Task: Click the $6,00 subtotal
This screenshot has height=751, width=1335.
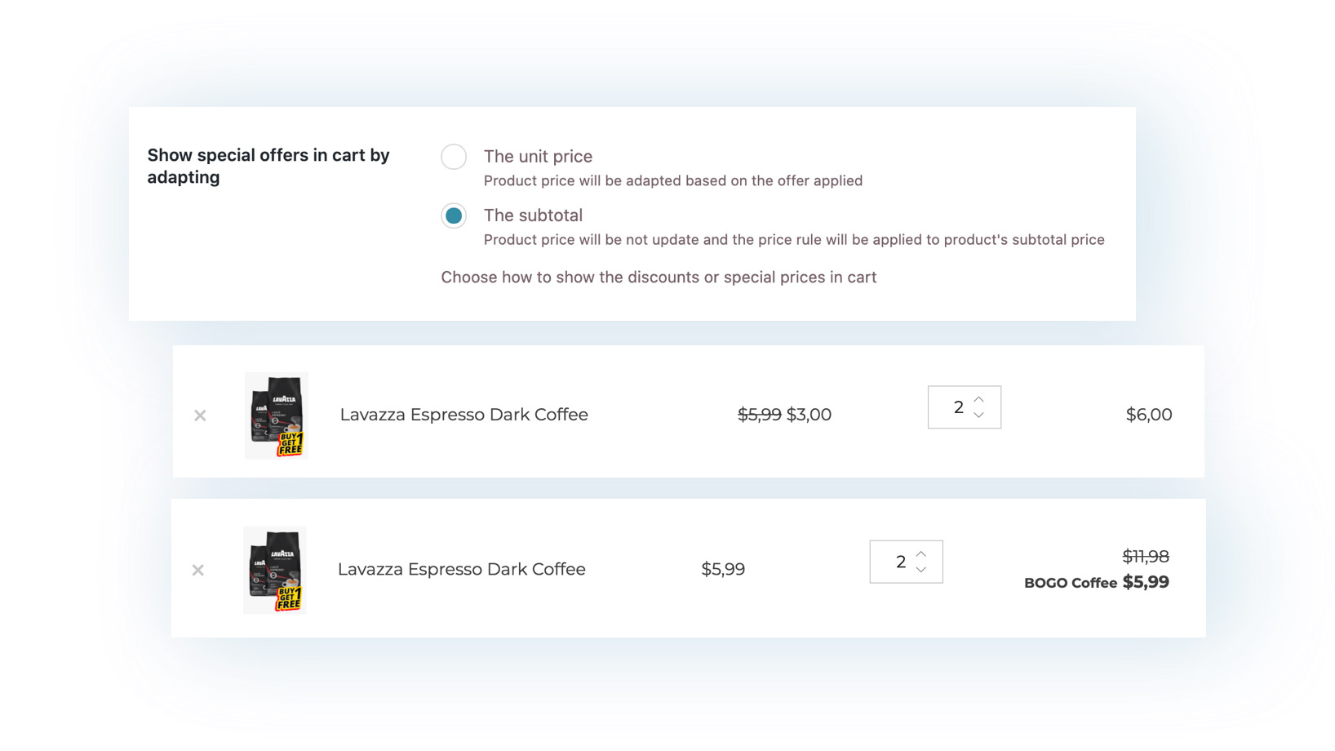Action: point(1149,415)
